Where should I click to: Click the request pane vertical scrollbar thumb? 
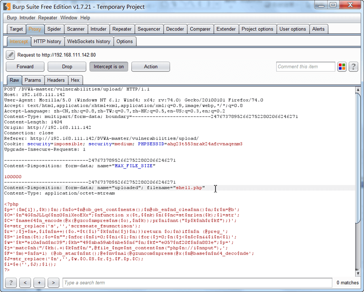click(358, 158)
